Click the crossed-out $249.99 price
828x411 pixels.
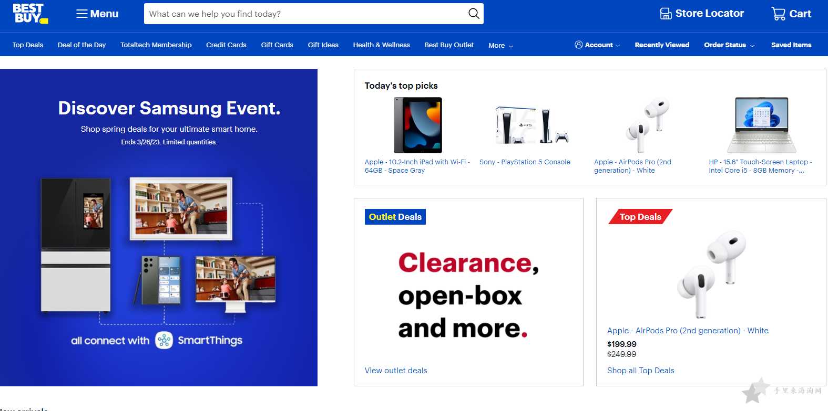tap(621, 354)
